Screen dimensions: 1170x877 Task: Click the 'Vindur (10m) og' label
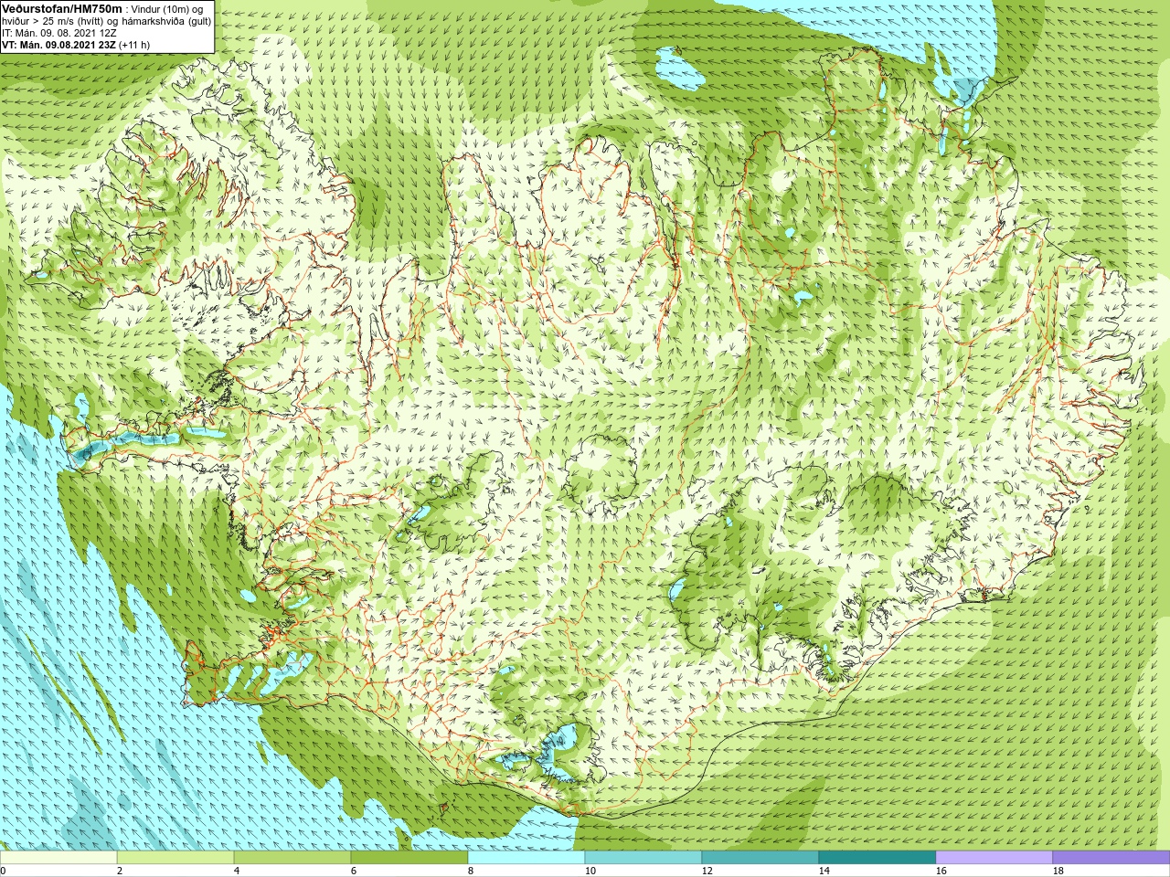click(166, 9)
